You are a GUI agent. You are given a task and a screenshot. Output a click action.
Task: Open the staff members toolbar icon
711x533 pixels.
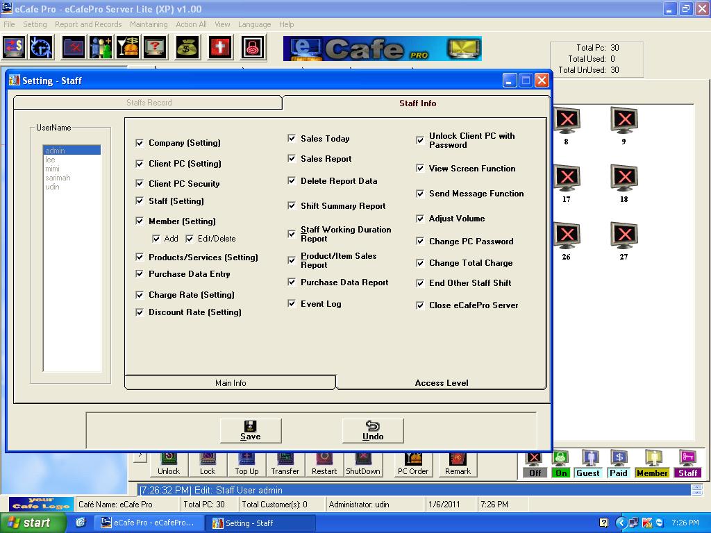coord(101,47)
